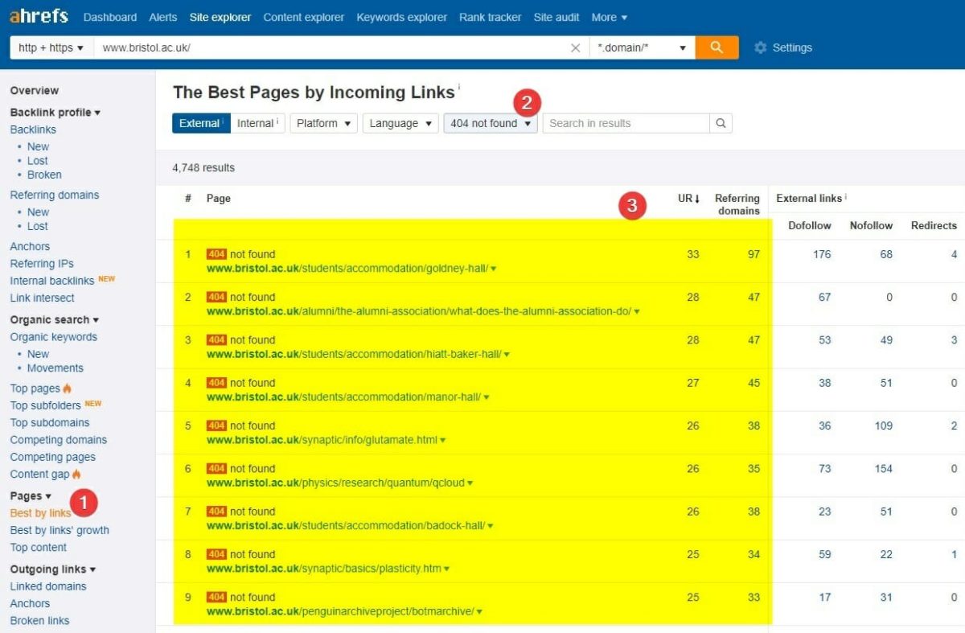Open the More menu in navigation
965x633 pixels.
(609, 17)
